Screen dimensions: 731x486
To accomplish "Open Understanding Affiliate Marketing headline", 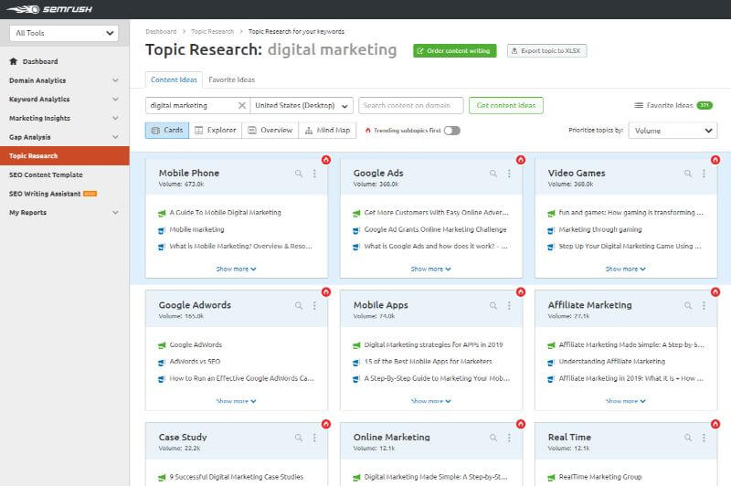I will point(612,361).
